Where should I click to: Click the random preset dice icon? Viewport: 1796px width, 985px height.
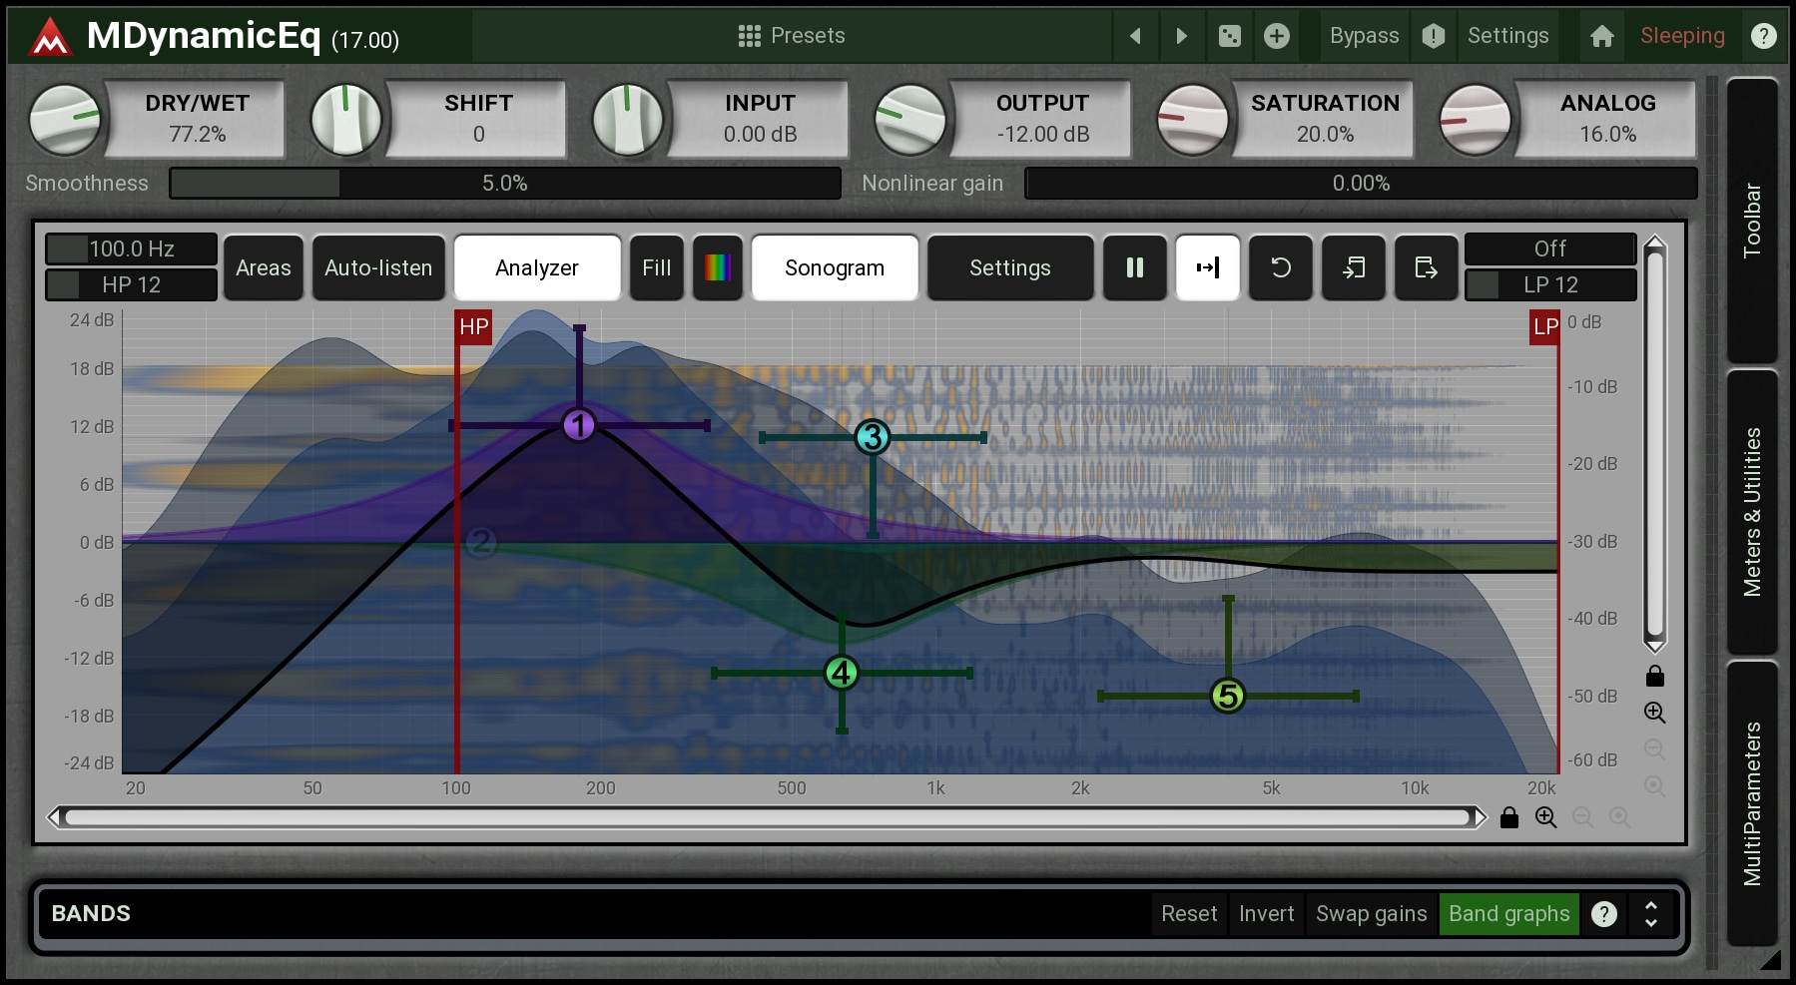pyautogui.click(x=1229, y=37)
